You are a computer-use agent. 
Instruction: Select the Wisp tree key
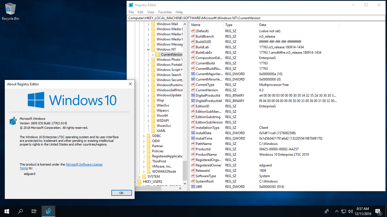pos(160,100)
